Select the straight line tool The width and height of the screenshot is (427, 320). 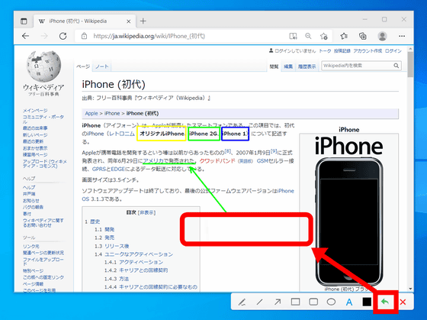point(259,302)
